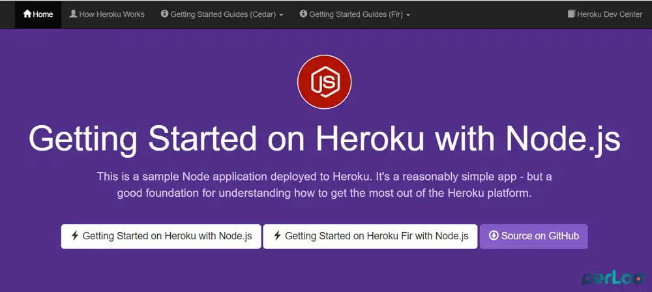
Task: Click Getting Started on Heroku Fir with Node.js button
Action: 370,237
